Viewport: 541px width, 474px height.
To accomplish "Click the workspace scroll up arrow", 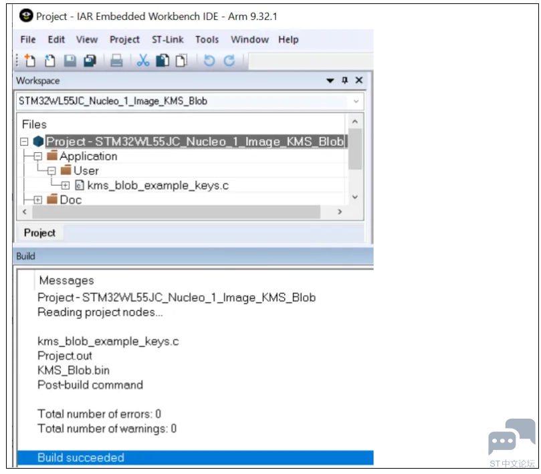I will (x=355, y=122).
